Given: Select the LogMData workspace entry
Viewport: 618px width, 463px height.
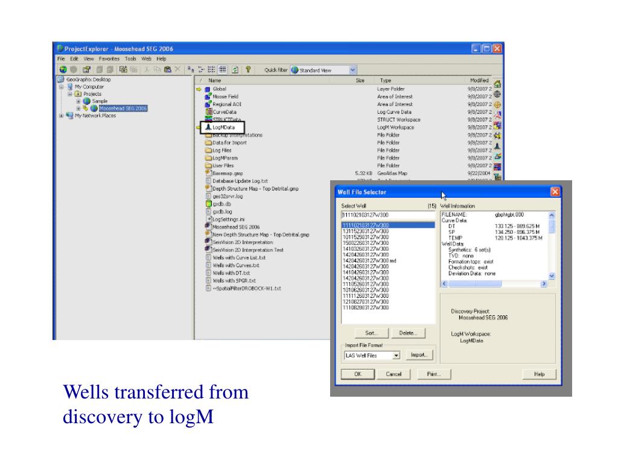Looking at the screenshot, I should (x=223, y=128).
